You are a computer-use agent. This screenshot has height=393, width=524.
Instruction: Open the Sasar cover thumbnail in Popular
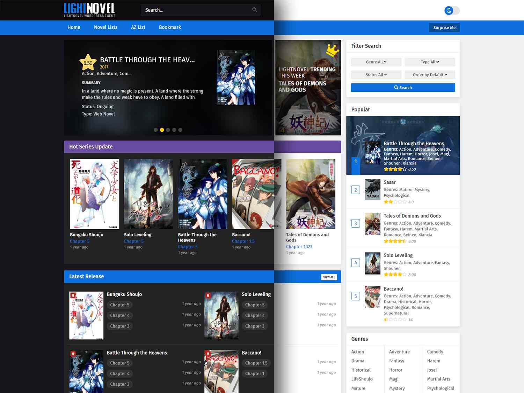(372, 189)
